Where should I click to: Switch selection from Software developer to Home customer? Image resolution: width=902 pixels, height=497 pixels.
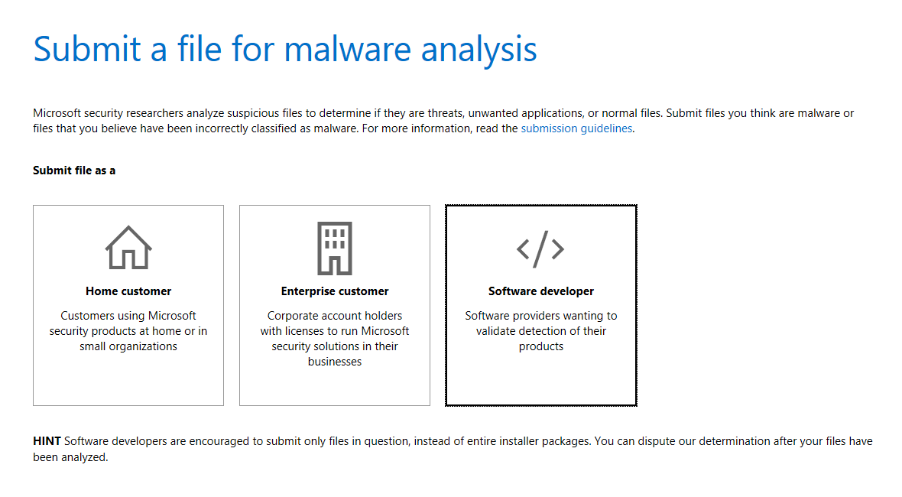coord(128,304)
